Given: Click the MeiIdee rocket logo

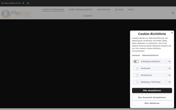Looking at the screenshot, I should tap(16, 14).
